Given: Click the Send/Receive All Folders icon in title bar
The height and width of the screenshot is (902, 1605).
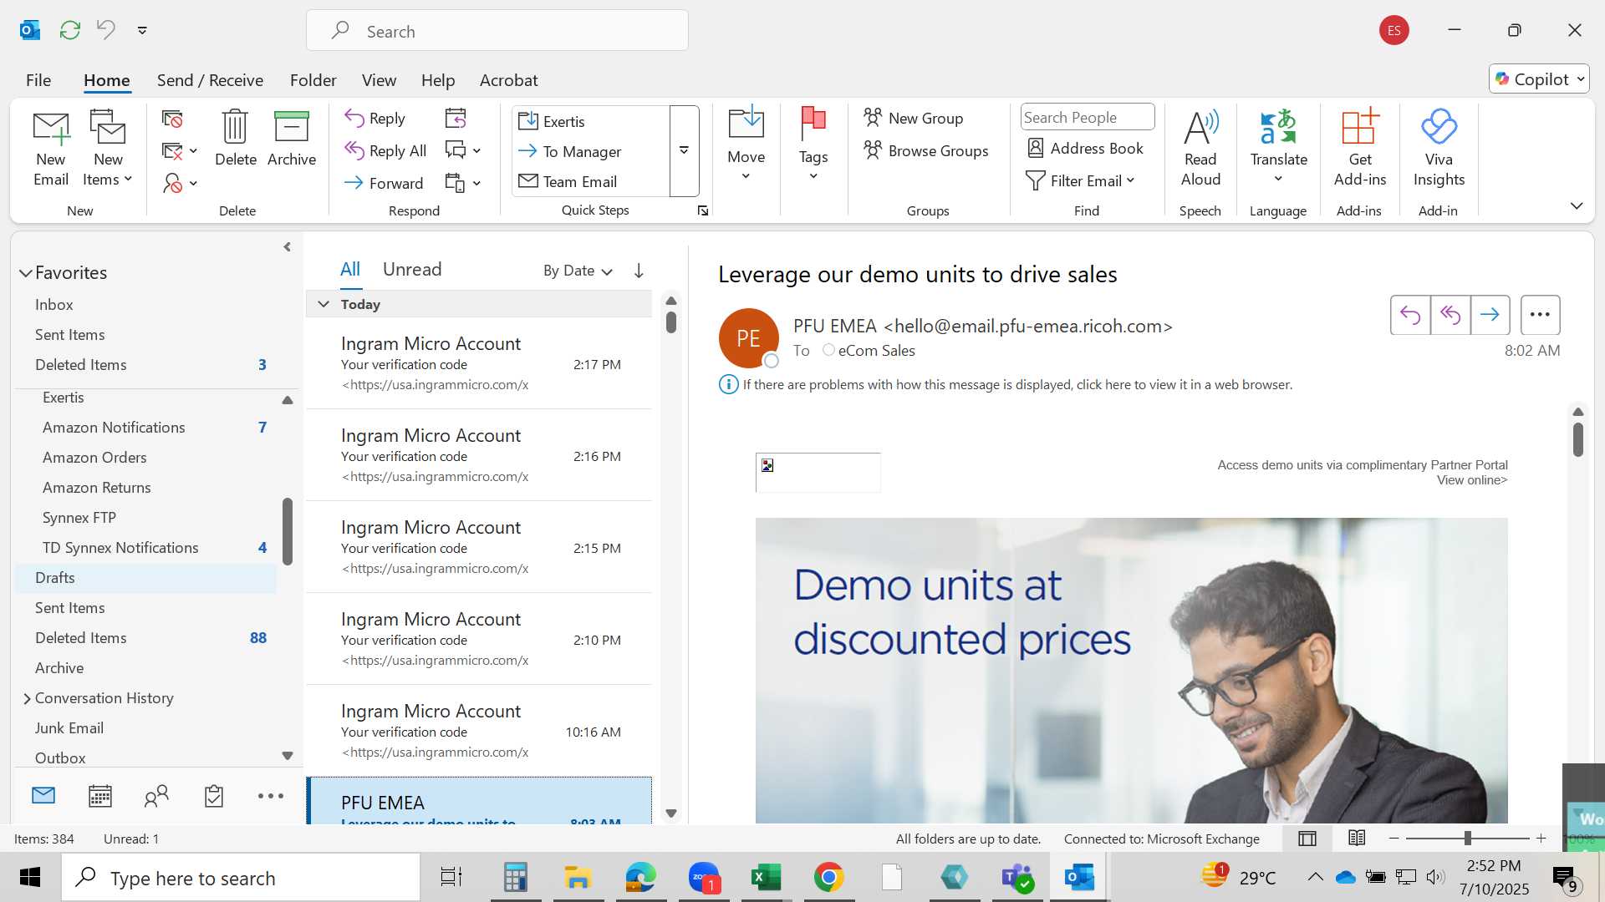Looking at the screenshot, I should (70, 30).
